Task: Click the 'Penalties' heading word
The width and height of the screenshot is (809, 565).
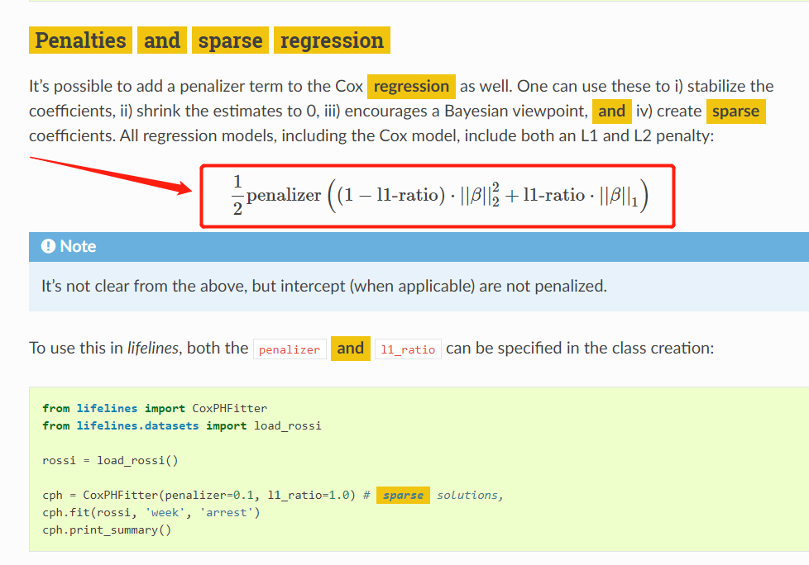Action: (80, 40)
